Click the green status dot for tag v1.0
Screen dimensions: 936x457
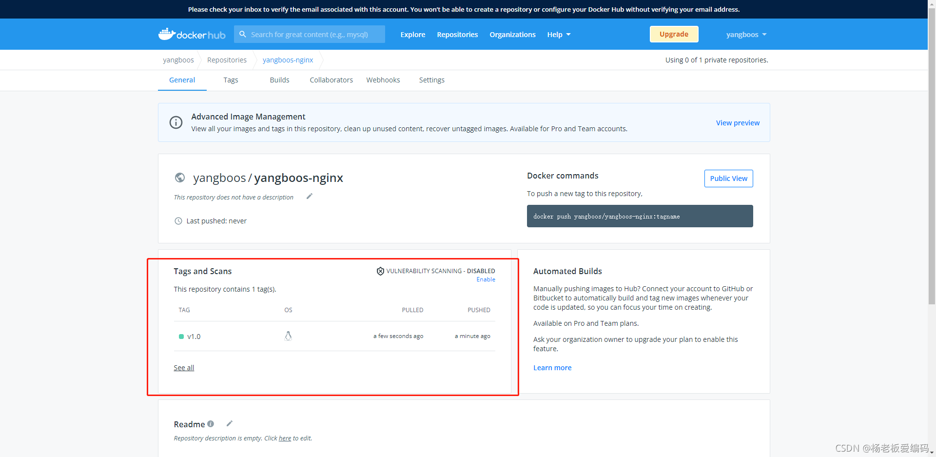point(181,337)
